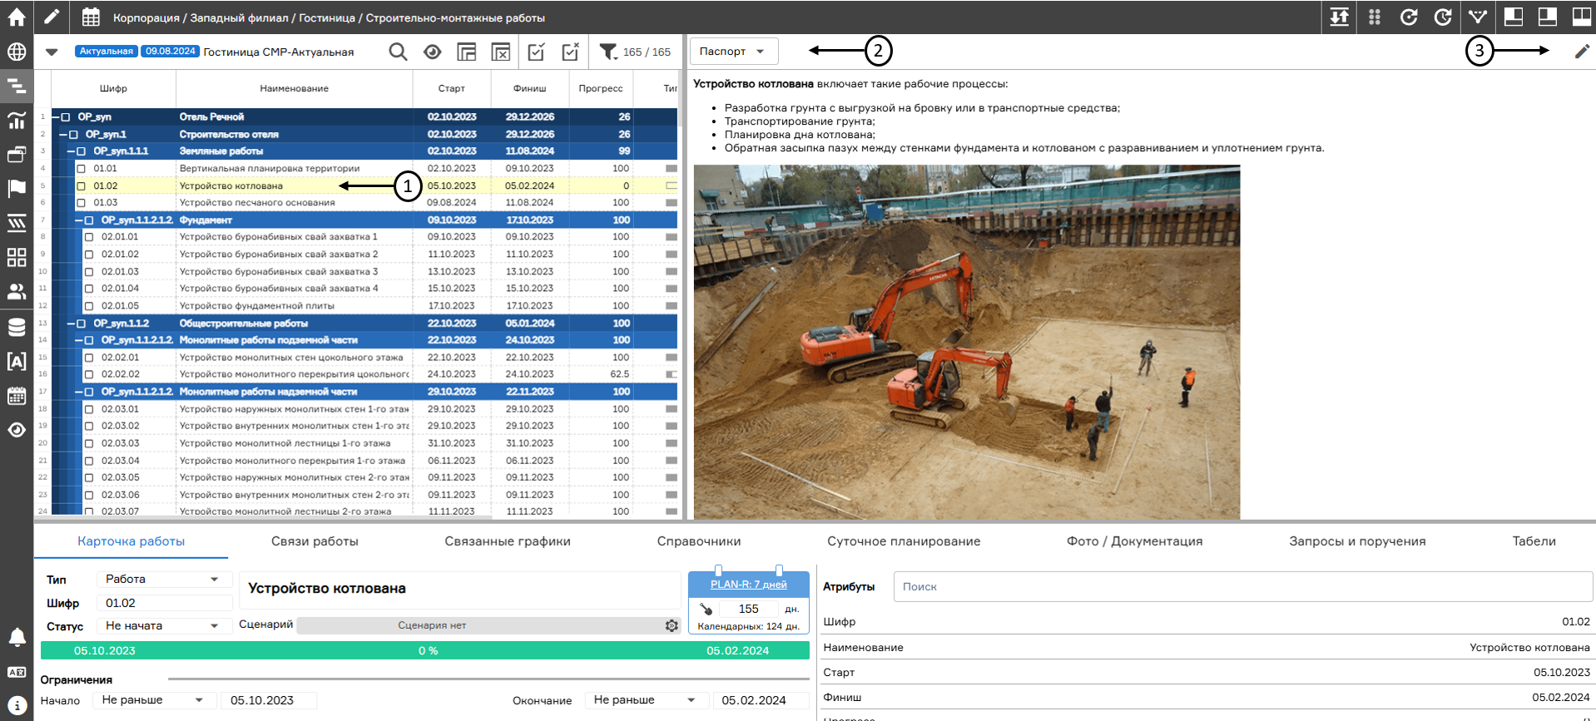Edit passport with pencil icon
Screen dimensions: 1596x721
coord(1582,52)
